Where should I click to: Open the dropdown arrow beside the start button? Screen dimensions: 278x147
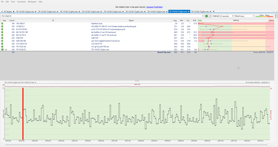pos(210,16)
